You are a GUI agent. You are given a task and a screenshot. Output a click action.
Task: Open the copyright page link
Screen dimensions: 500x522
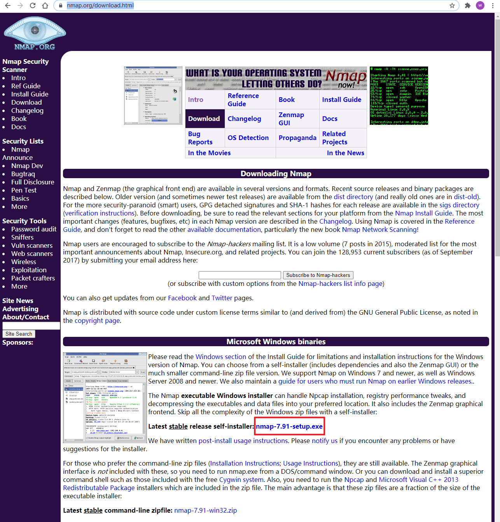(x=97, y=321)
